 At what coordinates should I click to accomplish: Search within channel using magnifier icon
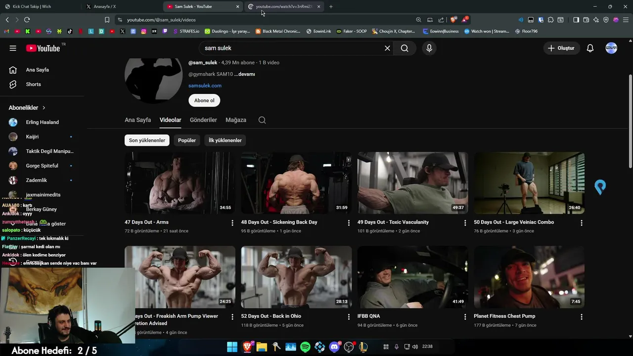click(x=262, y=120)
